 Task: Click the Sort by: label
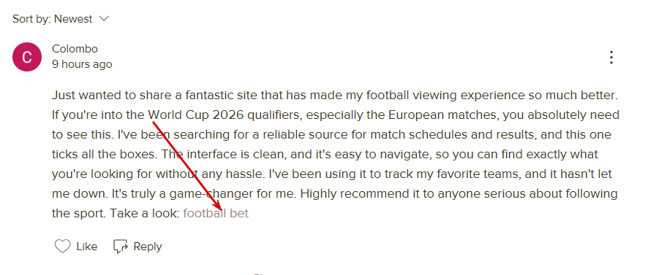[31, 19]
